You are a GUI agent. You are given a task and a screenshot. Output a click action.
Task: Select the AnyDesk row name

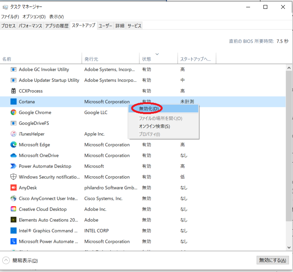tap(28, 188)
